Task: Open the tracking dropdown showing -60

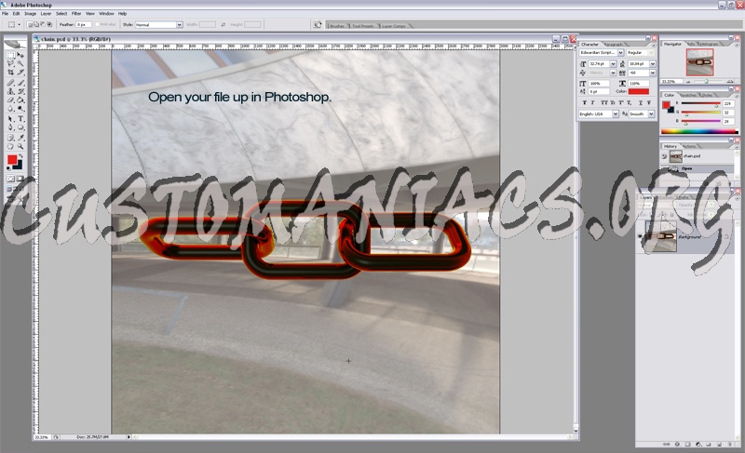Action: [x=653, y=73]
